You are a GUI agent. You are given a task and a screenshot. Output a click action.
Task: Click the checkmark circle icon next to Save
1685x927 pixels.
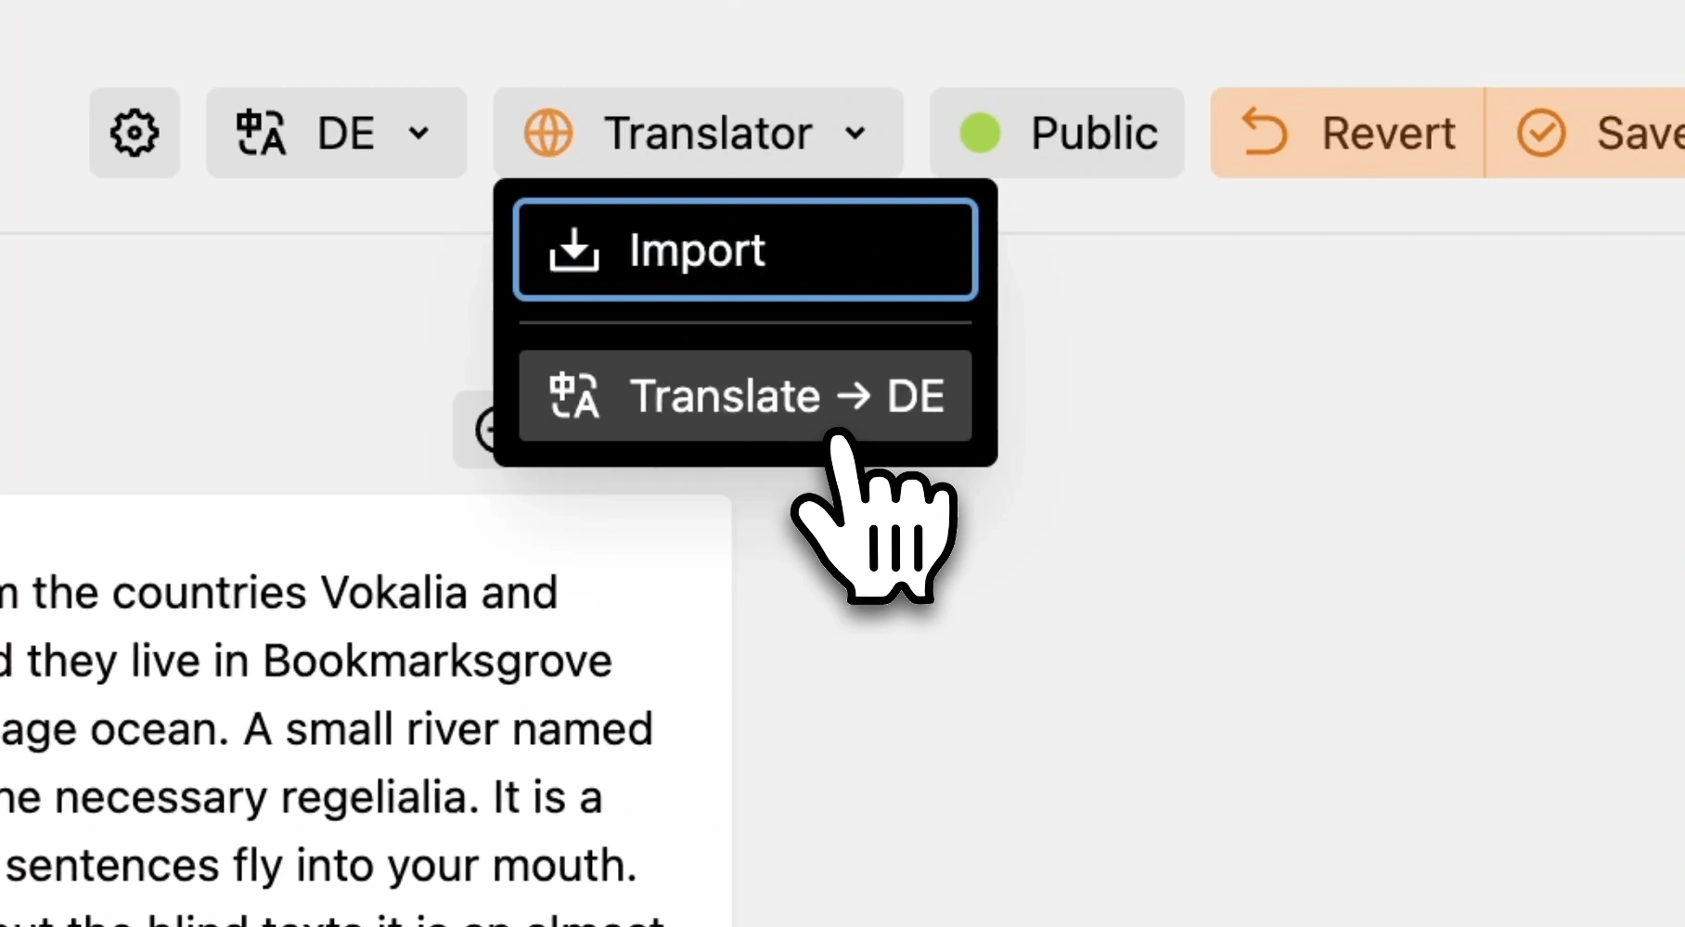pos(1541,133)
